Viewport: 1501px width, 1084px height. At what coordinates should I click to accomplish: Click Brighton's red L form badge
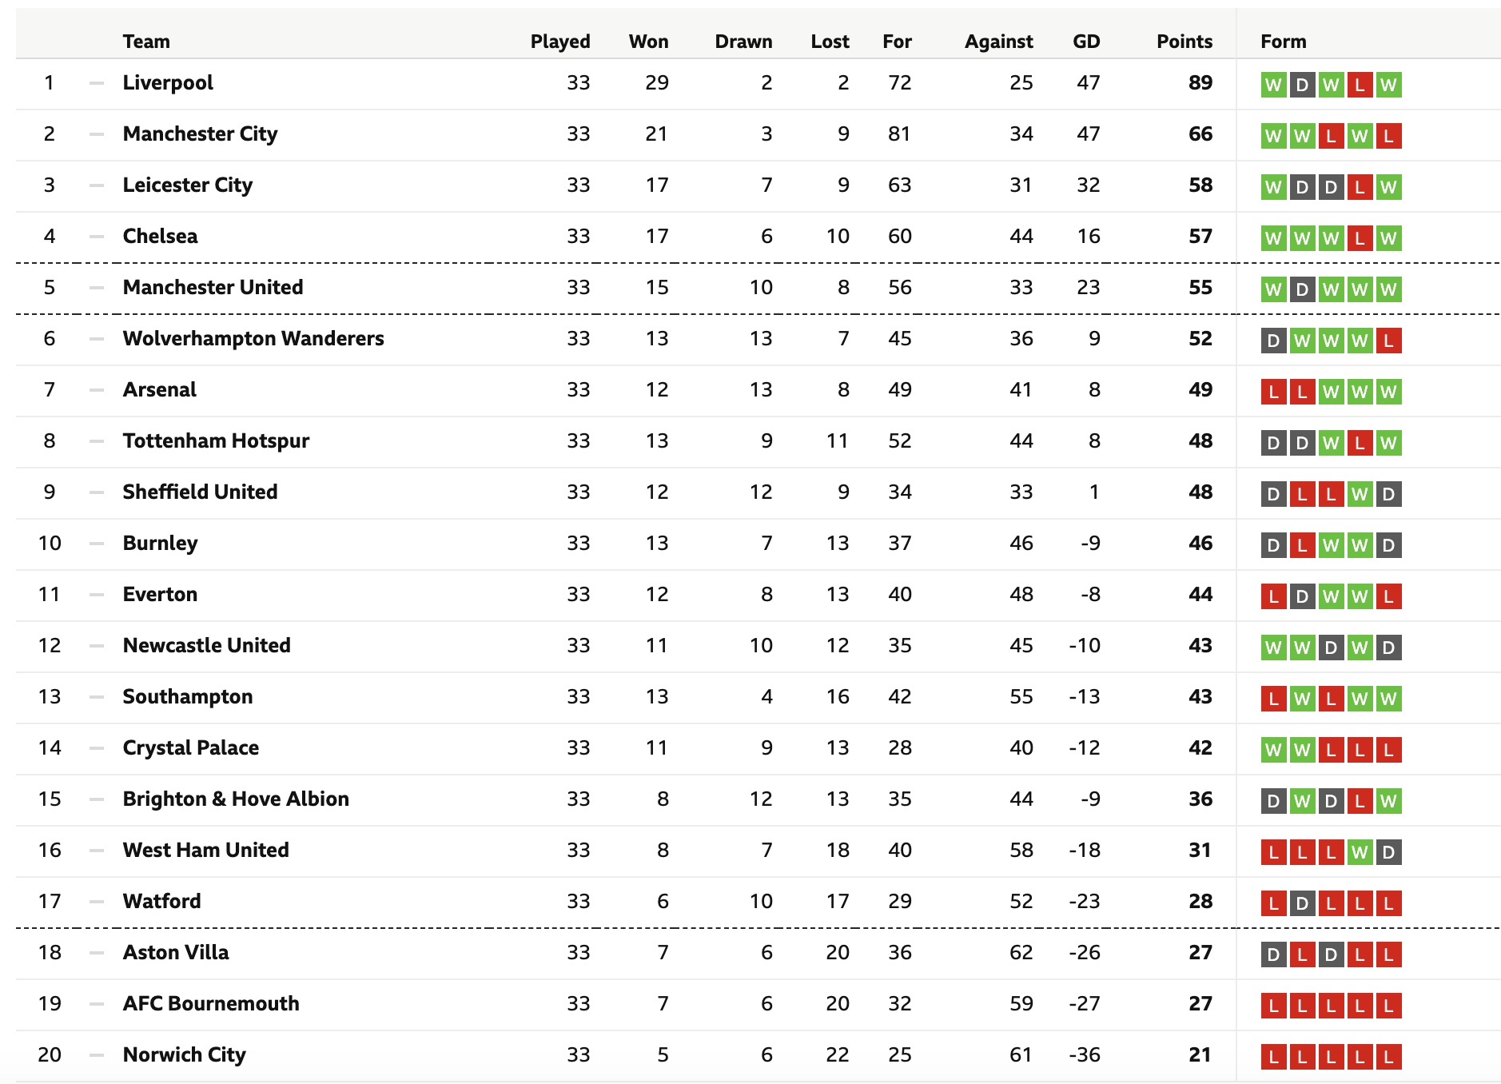[x=1360, y=801]
